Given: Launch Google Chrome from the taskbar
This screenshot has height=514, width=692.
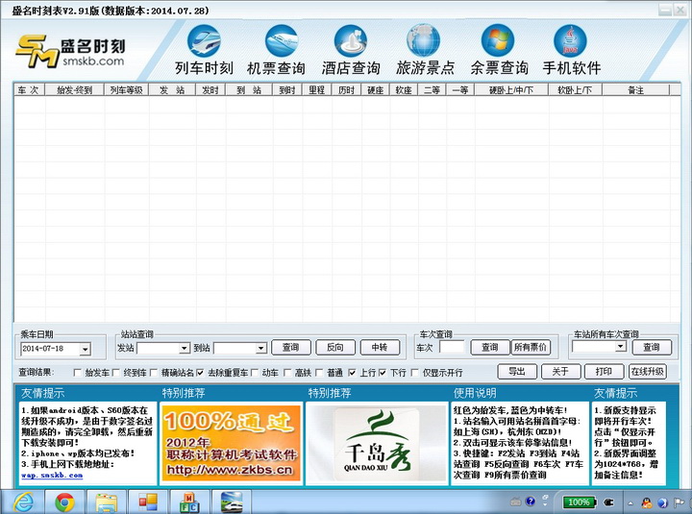Looking at the screenshot, I should pos(65,502).
